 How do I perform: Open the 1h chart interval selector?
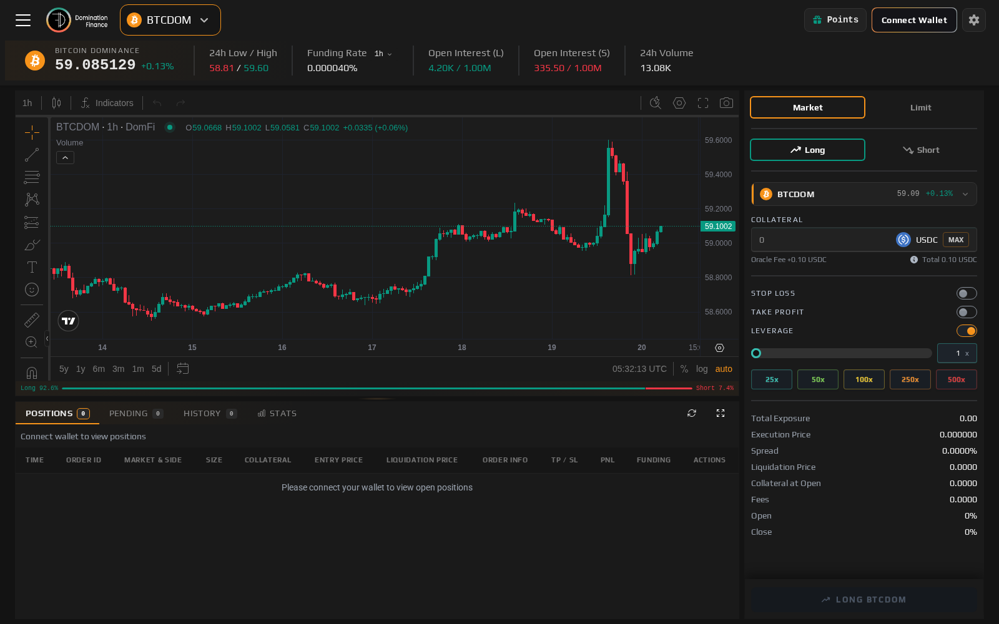(x=27, y=103)
